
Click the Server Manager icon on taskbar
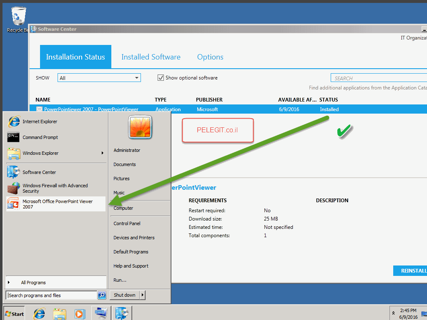(x=101, y=313)
